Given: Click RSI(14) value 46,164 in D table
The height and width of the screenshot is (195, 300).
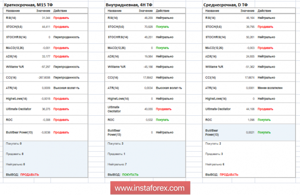Looking at the screenshot, I should pos(250,18).
